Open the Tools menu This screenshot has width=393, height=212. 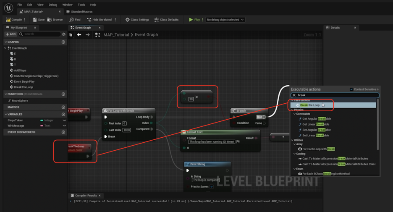click(81, 5)
